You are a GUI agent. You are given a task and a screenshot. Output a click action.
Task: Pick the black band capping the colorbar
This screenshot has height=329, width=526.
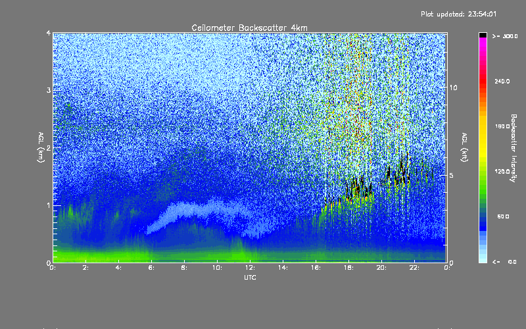tap(483, 35)
